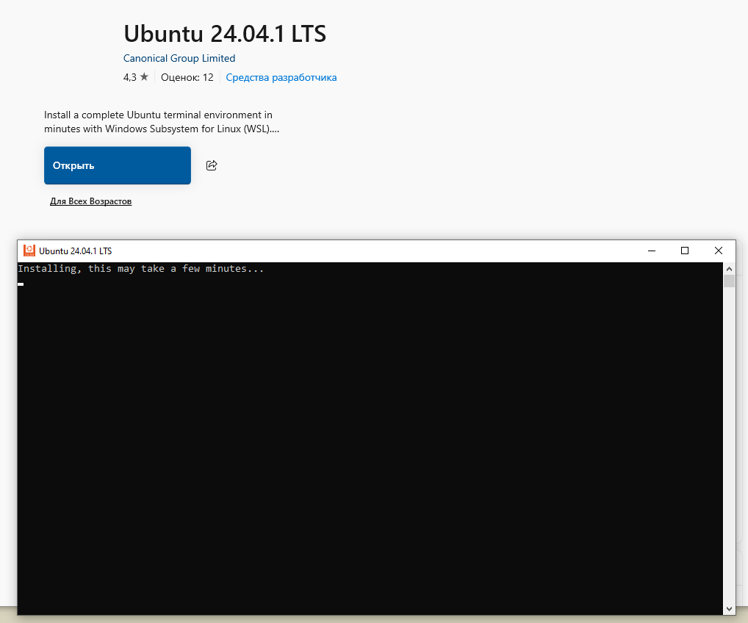Click the Ubuntu icon in terminal title bar
Viewport: 748px width, 623px height.
click(29, 251)
